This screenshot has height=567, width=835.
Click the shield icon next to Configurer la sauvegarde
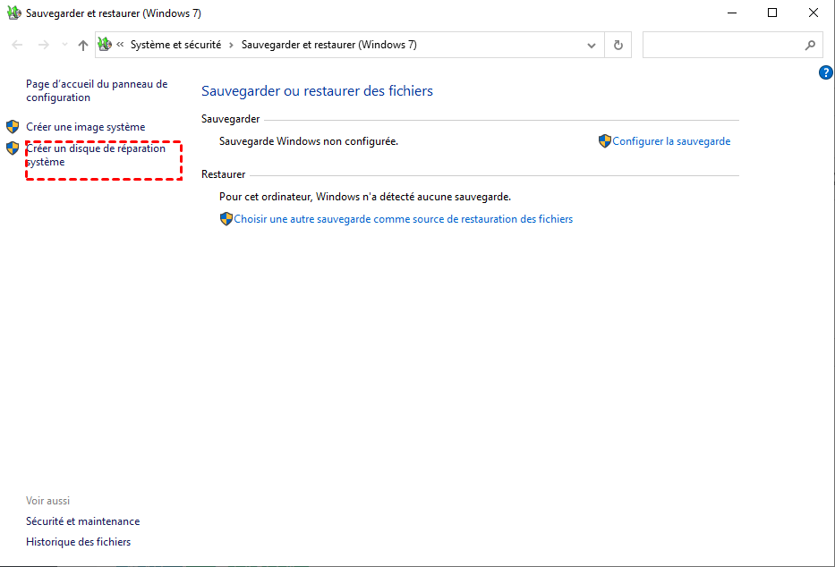[604, 141]
